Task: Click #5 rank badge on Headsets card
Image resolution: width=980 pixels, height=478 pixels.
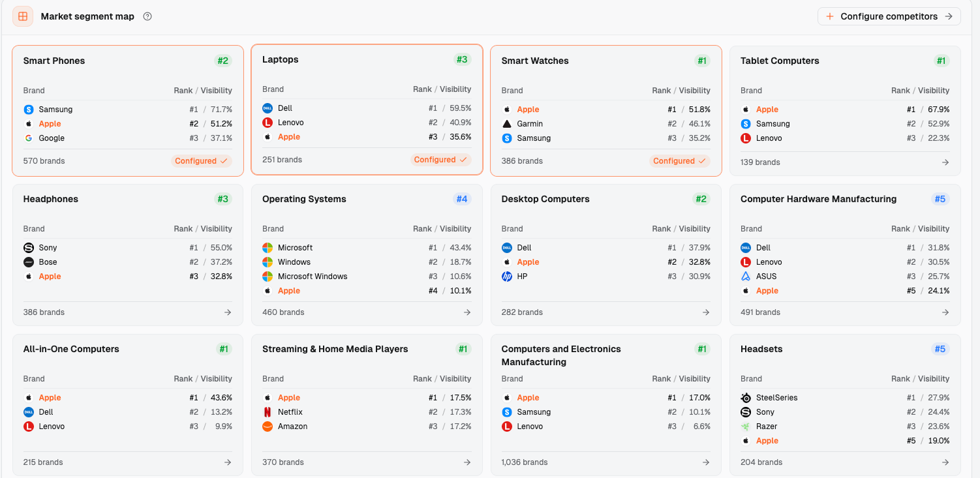Action: pos(940,349)
